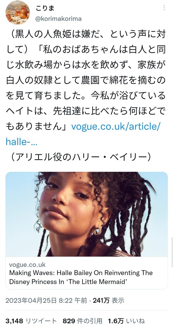Viewport: 173px width, 330px height.
Task: Open the three-dot more options menu
Action: [164, 8]
